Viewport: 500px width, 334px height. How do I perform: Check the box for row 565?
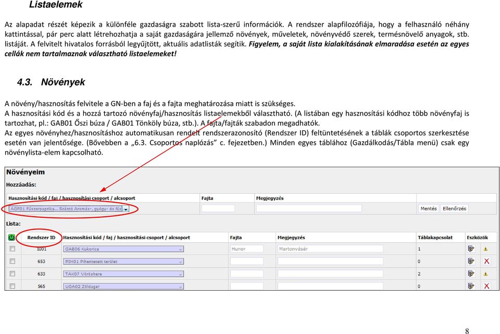point(12,286)
